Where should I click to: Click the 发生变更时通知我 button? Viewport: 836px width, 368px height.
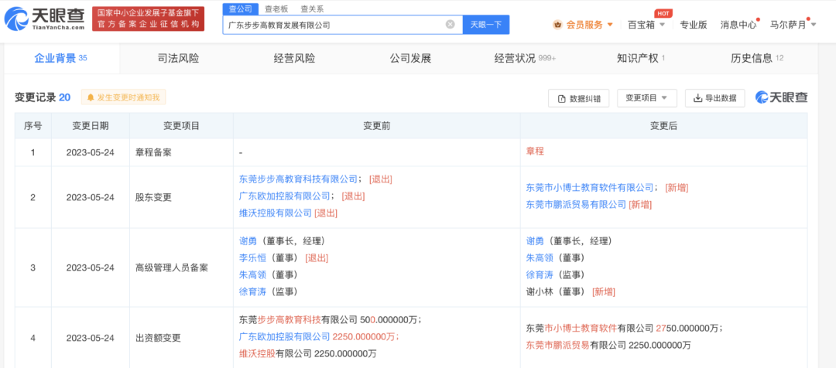click(x=124, y=97)
